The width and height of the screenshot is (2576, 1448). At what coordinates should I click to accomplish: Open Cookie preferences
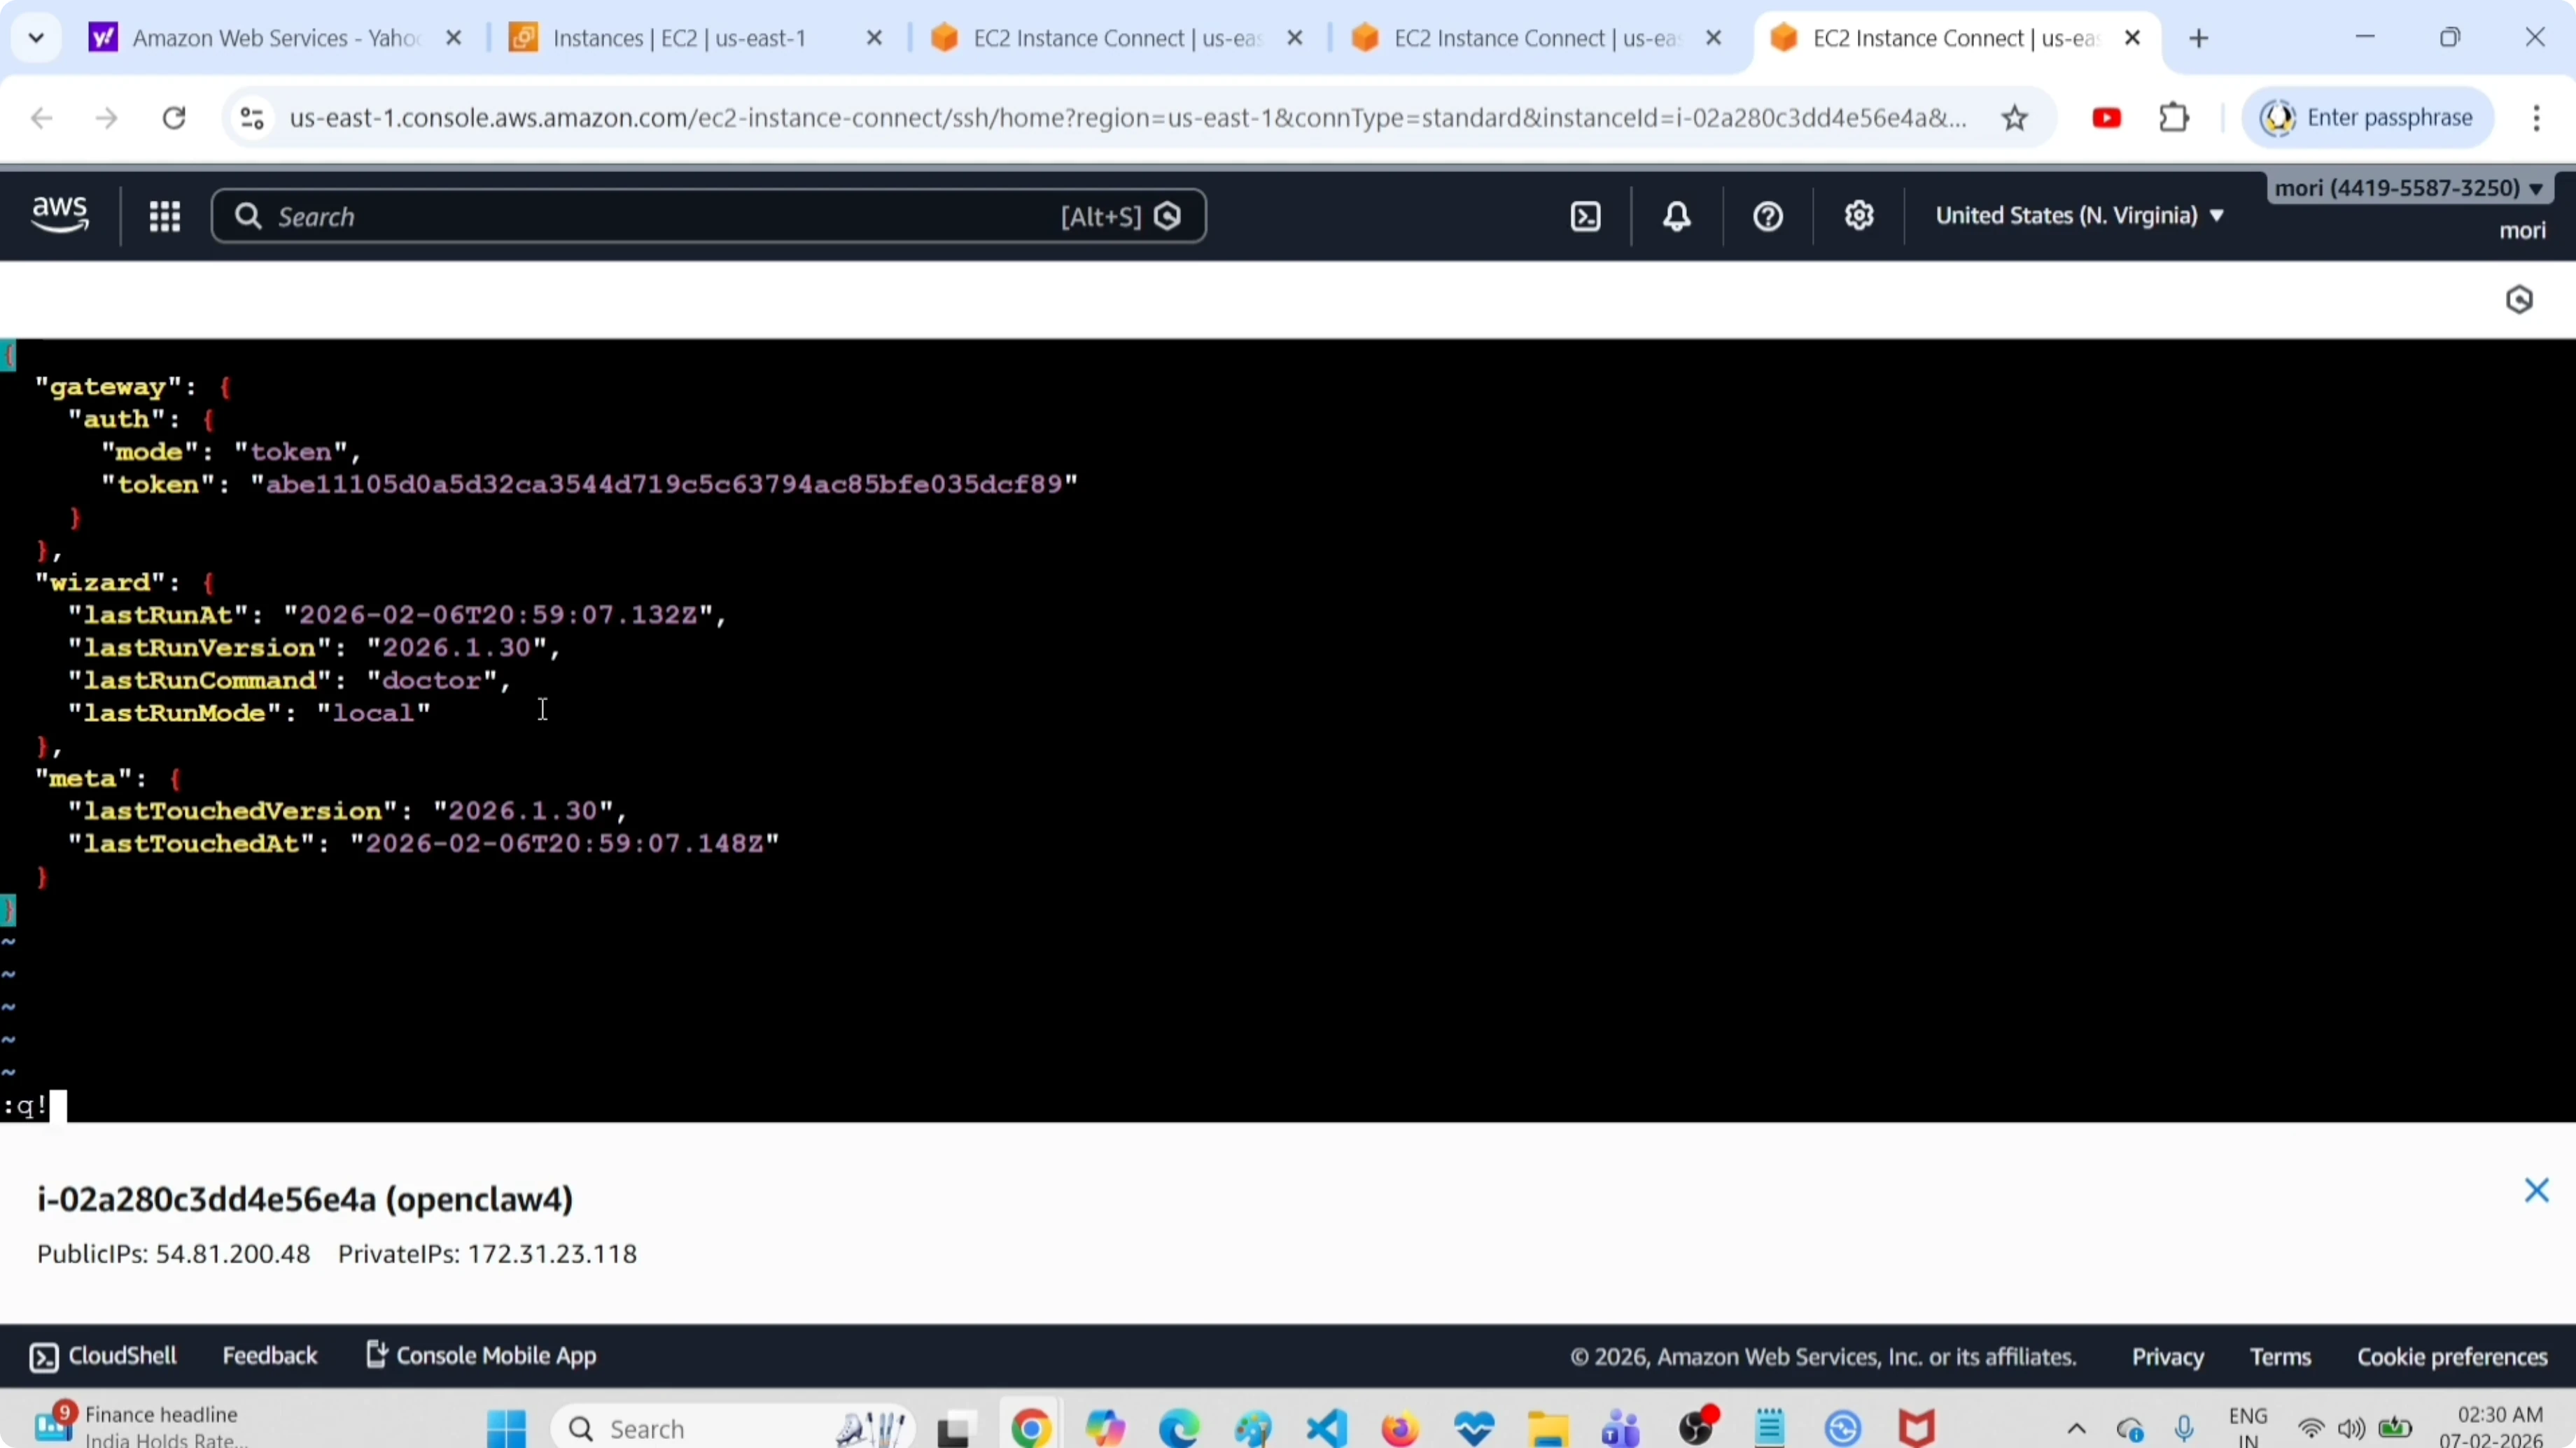(x=2452, y=1357)
